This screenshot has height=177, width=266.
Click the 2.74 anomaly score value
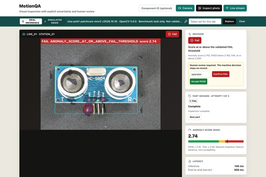(193, 136)
